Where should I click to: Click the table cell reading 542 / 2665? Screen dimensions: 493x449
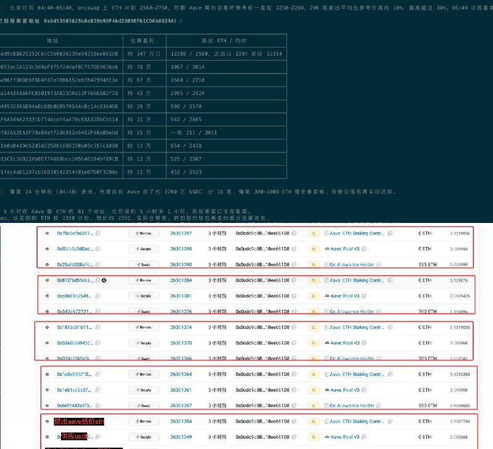pos(226,119)
